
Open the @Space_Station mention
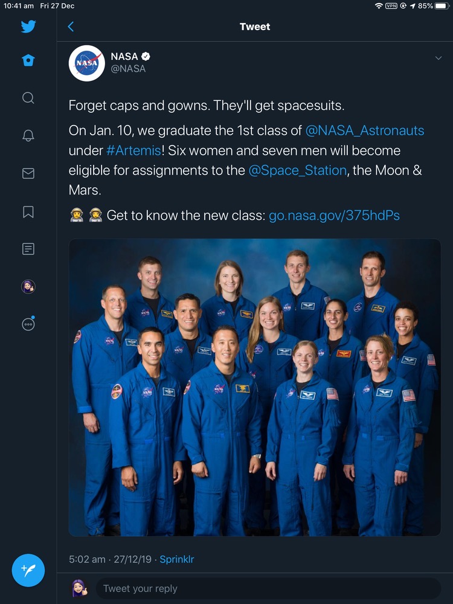[x=297, y=170]
